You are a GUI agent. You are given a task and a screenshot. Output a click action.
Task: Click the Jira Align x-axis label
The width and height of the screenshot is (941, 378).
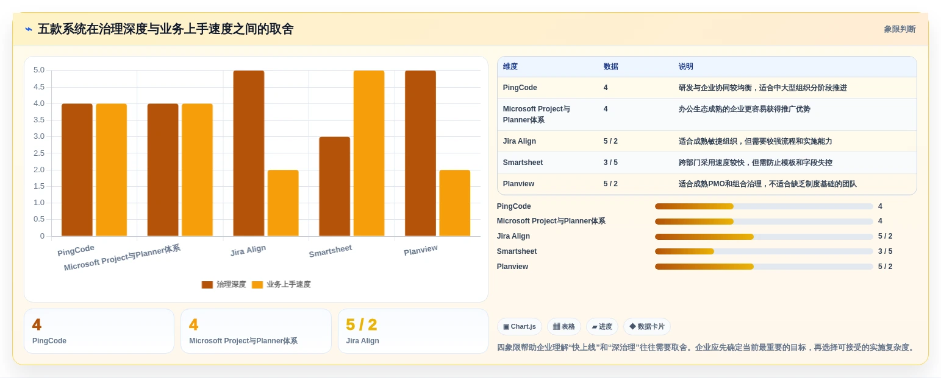[x=248, y=251]
